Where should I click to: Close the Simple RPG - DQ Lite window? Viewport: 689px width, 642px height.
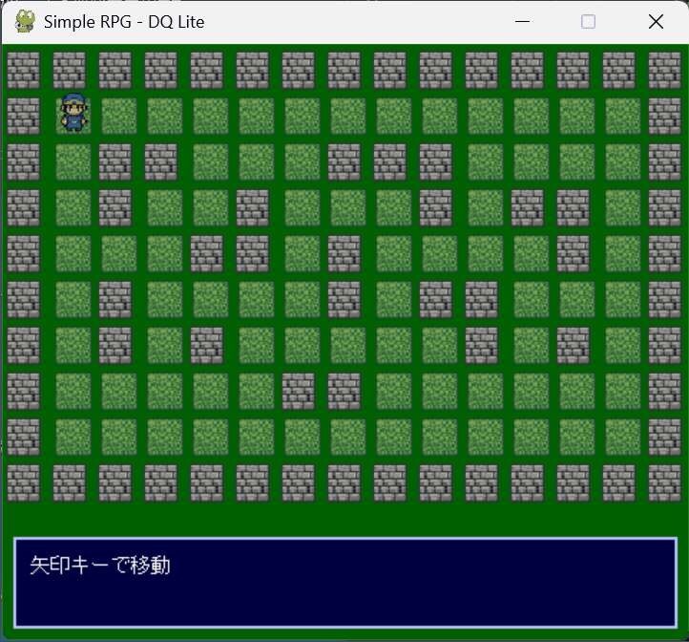click(x=656, y=21)
